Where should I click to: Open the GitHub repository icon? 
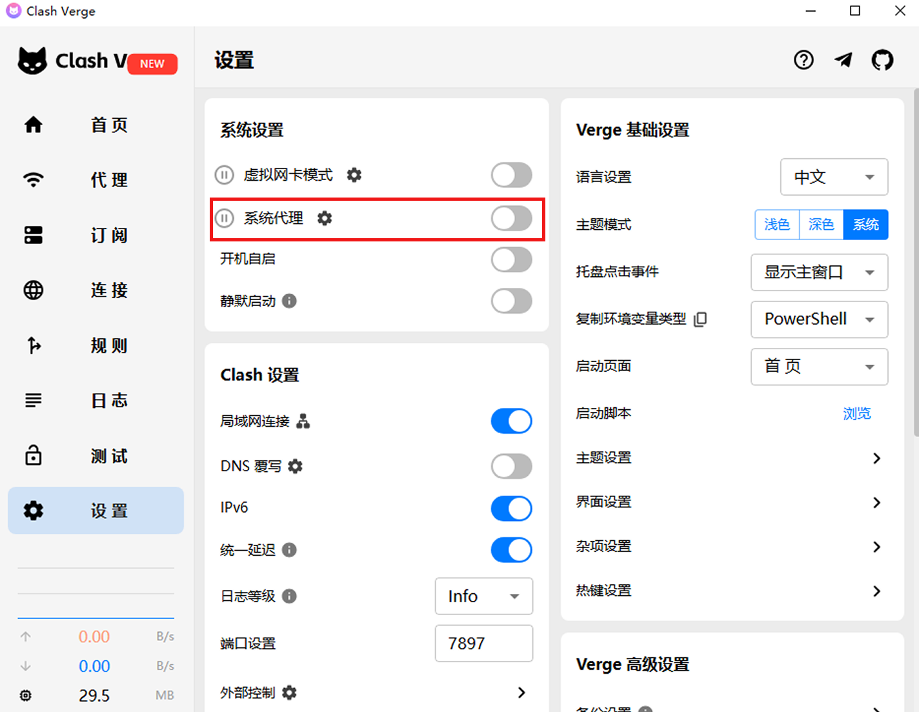click(x=882, y=60)
